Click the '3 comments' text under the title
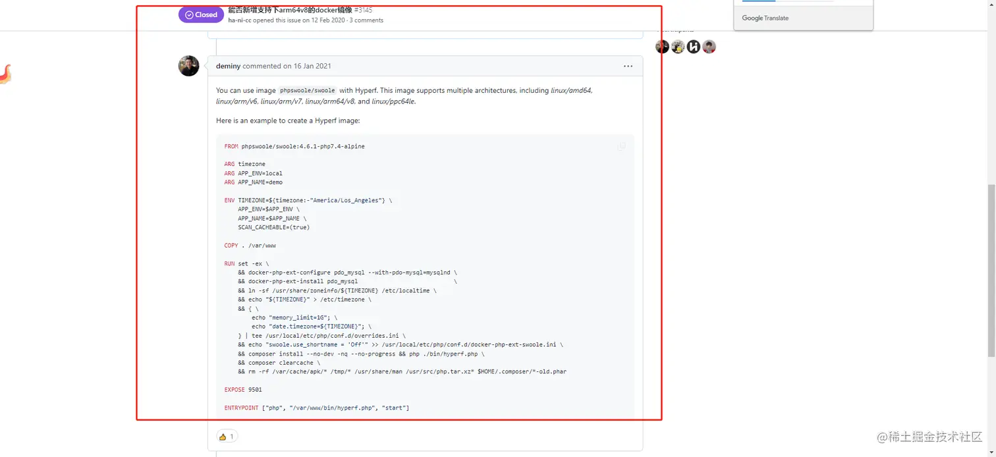 366,20
